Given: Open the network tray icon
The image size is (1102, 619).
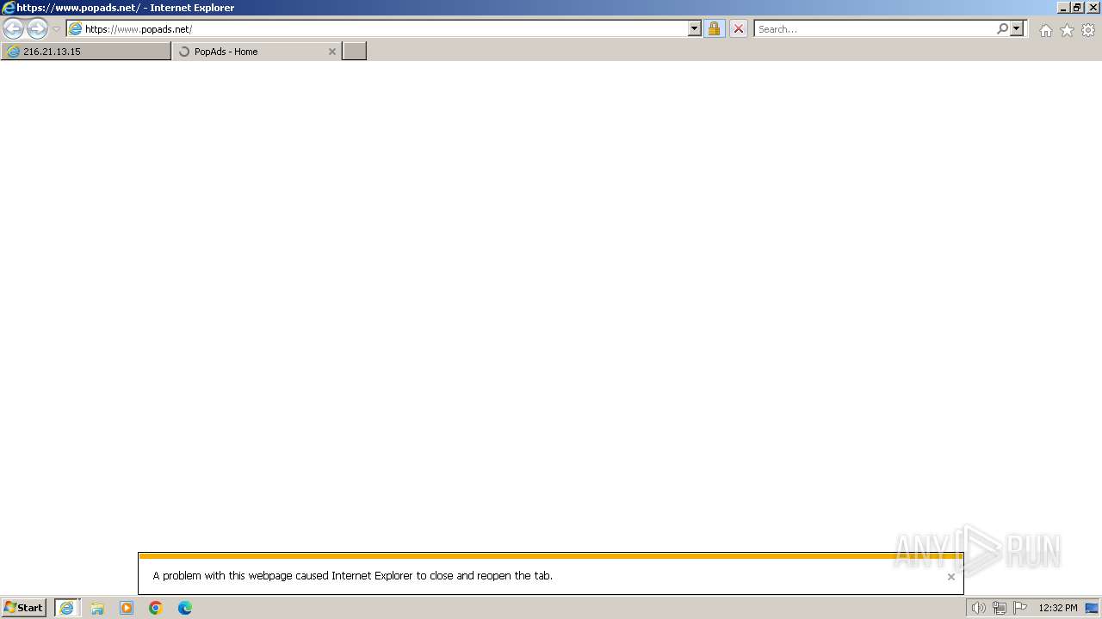Looking at the screenshot, I should [x=1000, y=608].
